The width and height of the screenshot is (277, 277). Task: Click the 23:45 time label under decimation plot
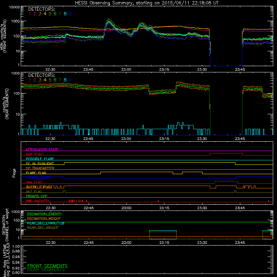[x=240, y=243]
